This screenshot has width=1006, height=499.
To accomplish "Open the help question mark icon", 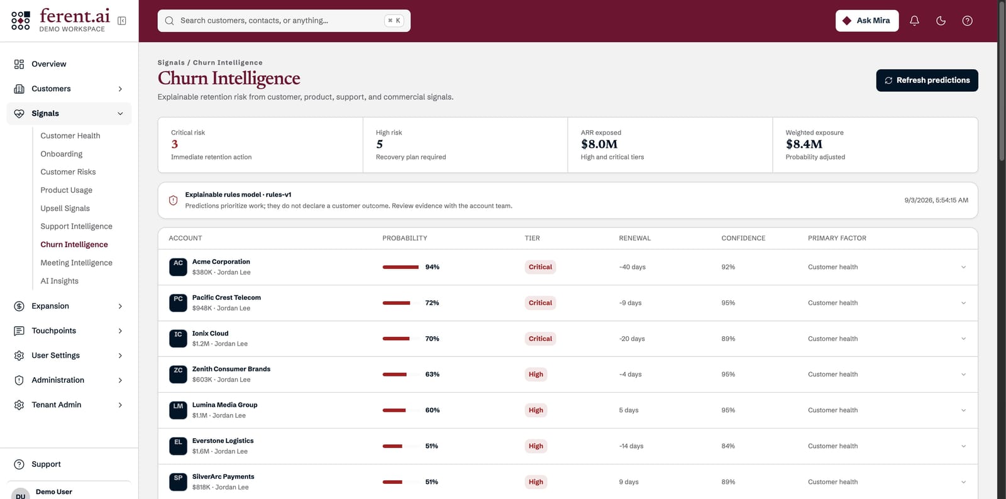I will [967, 21].
